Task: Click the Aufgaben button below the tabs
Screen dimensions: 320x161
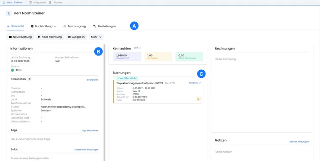Action: click(76, 37)
